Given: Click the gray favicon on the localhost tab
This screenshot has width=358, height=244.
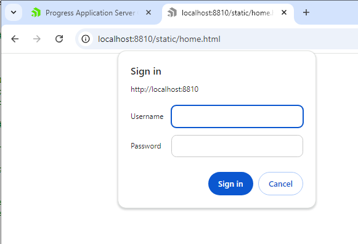Looking at the screenshot, I should click(x=172, y=12).
